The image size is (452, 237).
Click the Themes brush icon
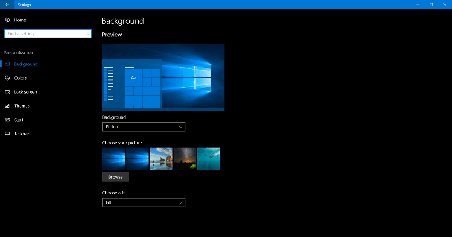[x=7, y=106]
